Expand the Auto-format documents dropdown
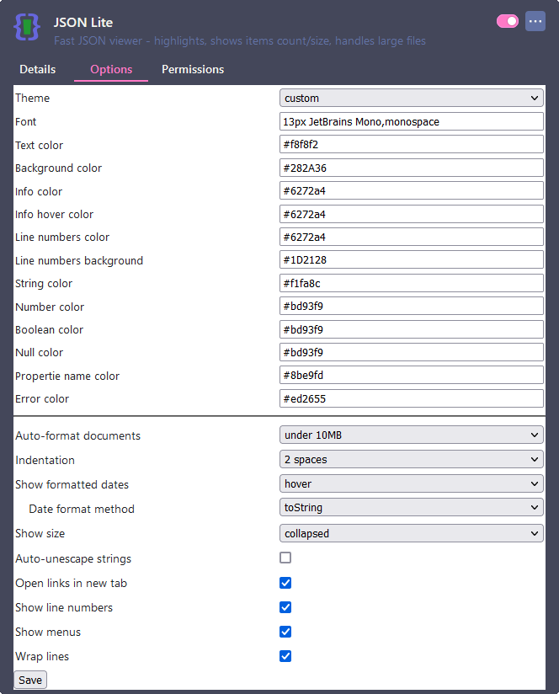This screenshot has height=694, width=559. click(412, 435)
